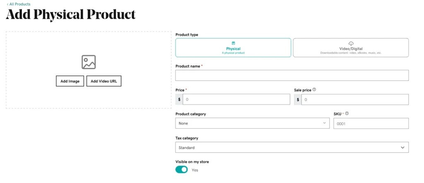Open the SKU help icon
424x183 pixels.
pos(347,114)
